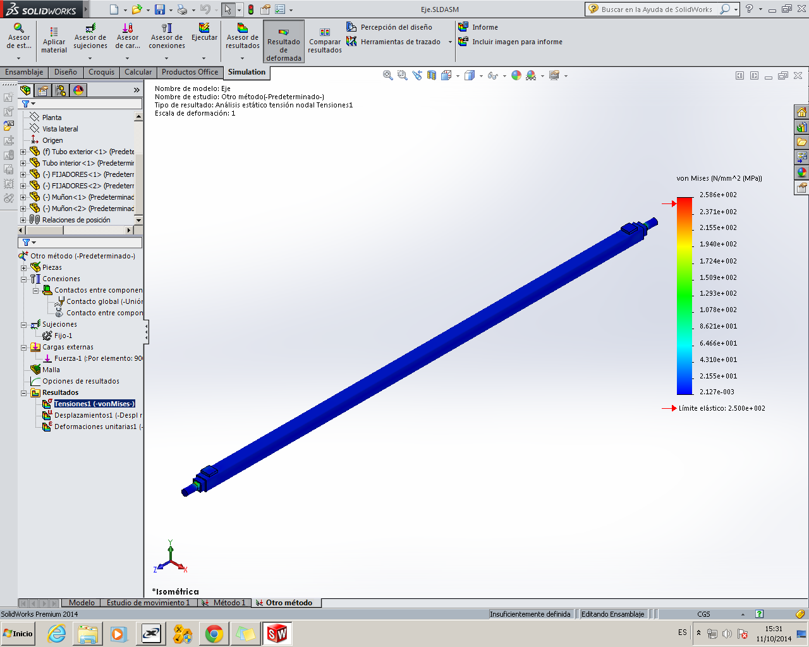The image size is (809, 647).
Task: Open Percepción del diseño
Action: tap(389, 27)
